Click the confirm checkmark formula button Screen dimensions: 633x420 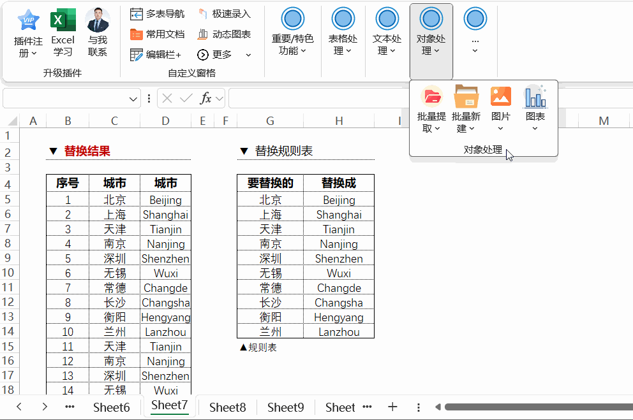(186, 98)
